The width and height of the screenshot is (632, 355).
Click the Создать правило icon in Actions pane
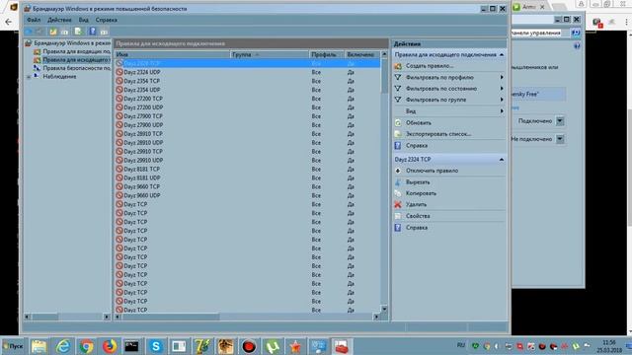click(398, 66)
